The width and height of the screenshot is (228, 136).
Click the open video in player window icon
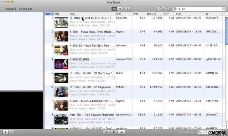161,9
